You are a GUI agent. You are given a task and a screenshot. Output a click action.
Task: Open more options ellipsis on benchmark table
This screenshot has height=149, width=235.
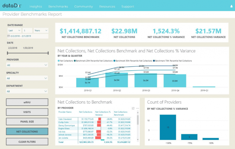coord(137,108)
